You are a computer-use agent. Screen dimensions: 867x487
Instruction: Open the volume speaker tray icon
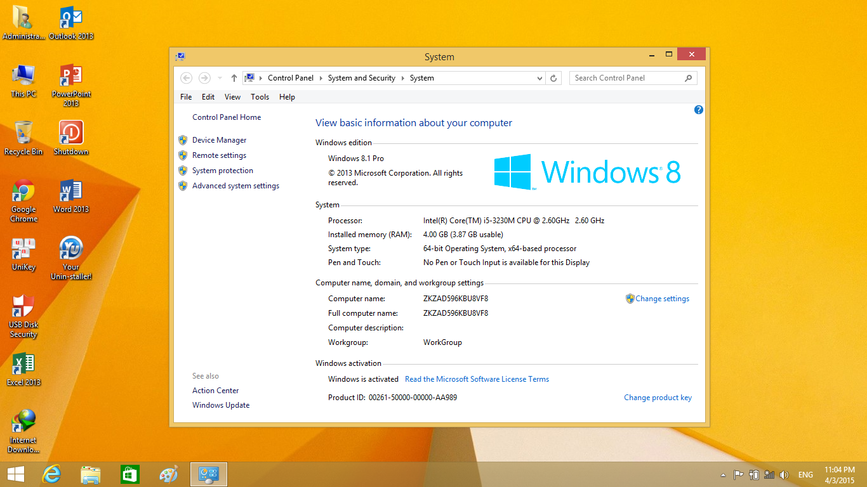[x=784, y=474]
